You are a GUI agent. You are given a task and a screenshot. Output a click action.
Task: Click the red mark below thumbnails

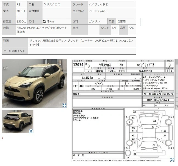tap(2, 138)
